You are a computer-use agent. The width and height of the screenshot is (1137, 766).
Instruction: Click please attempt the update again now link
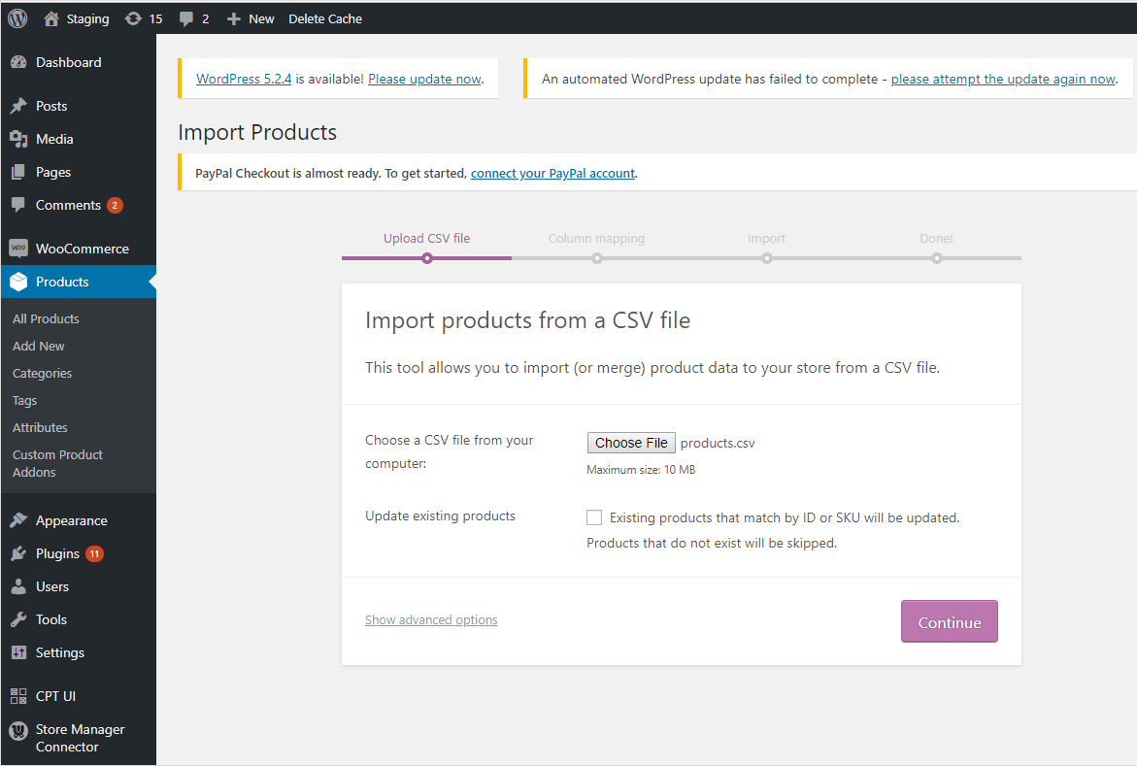click(1003, 79)
